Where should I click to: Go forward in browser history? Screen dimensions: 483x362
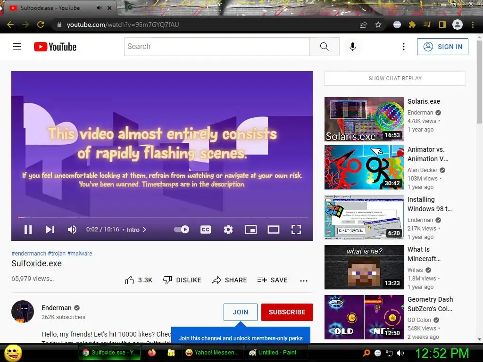pyautogui.click(x=25, y=25)
